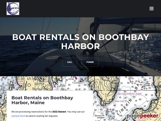Click the Boat Rentals on Boothbay Harbor hero title
Image resolution: width=161 pixels, height=121 pixels.
(80, 42)
